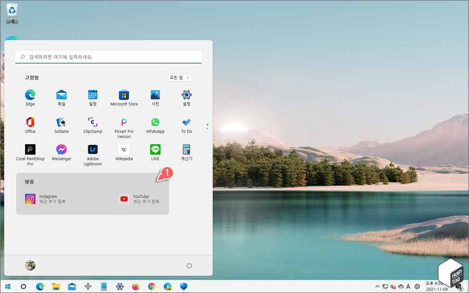Launch Microsoft Store from pinned apps
The image size is (469, 293).
click(x=124, y=98)
